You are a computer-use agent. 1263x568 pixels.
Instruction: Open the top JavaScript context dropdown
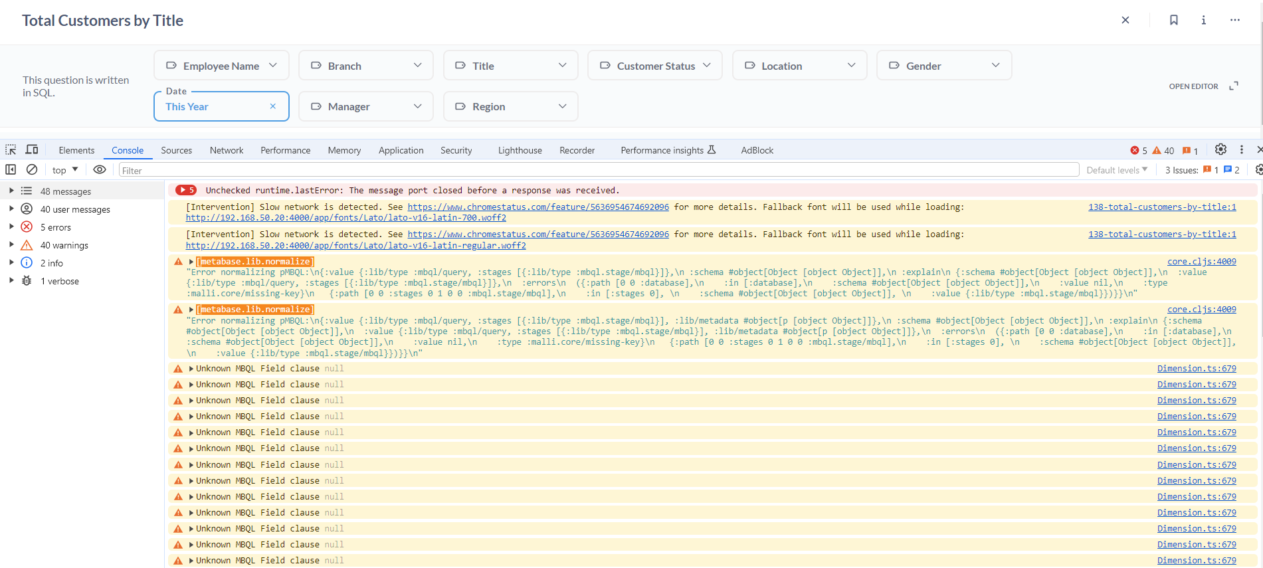(65, 170)
